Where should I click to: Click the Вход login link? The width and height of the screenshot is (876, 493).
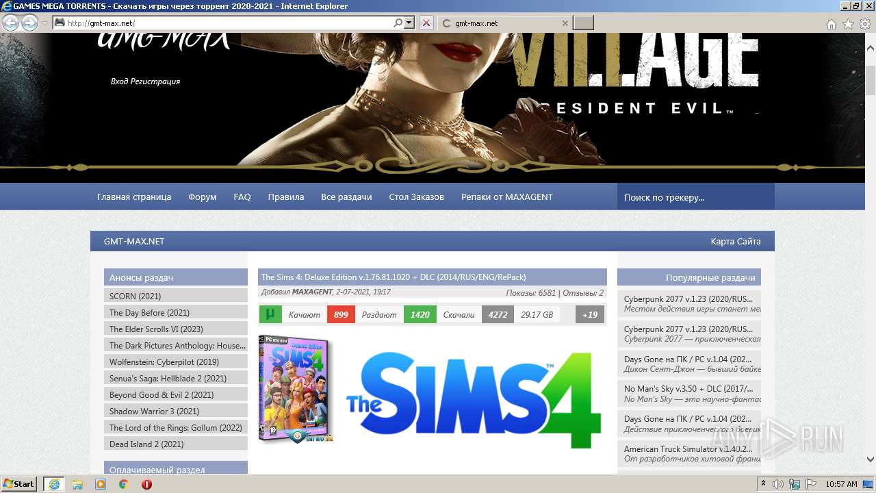[119, 81]
